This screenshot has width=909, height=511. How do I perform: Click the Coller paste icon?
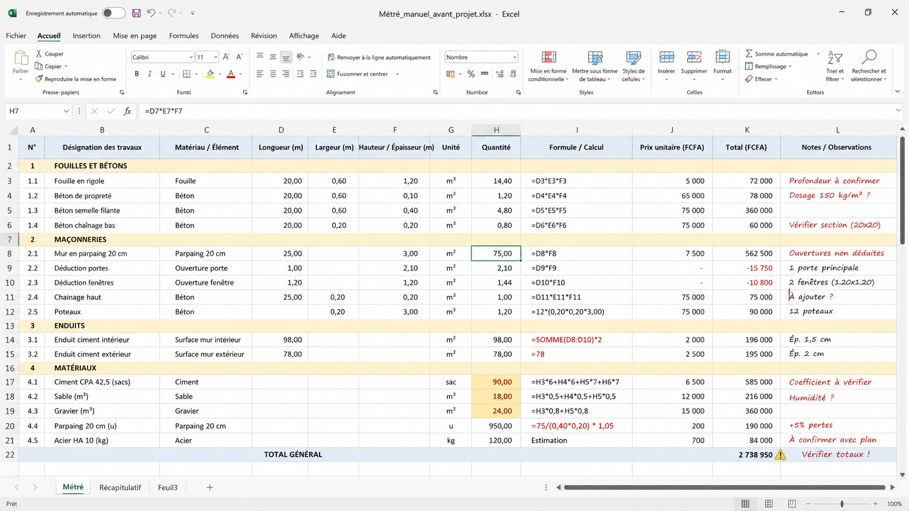21,58
